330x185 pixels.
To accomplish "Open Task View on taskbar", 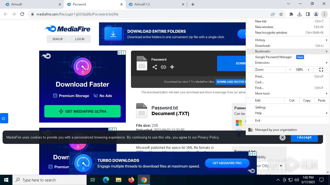I will [93, 180].
